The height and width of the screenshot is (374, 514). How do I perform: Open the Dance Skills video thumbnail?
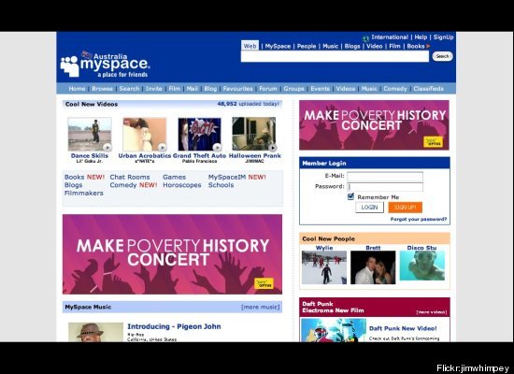(x=90, y=135)
